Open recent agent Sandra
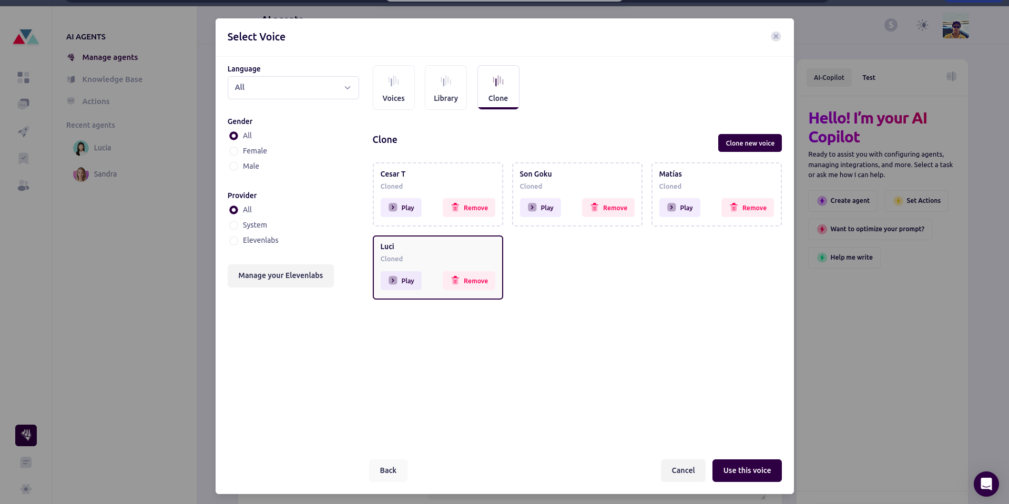The width and height of the screenshot is (1009, 504). click(105, 174)
